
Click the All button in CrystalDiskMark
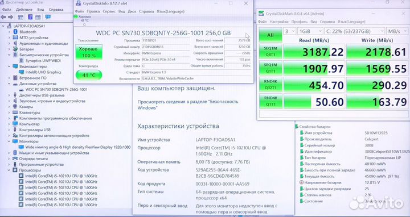coord(270,35)
